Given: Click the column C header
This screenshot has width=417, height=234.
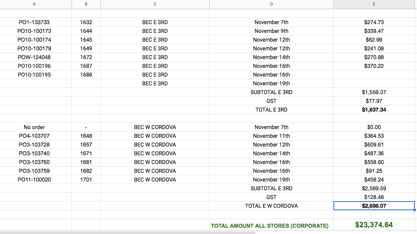Looking at the screenshot, I should tap(155, 4).
